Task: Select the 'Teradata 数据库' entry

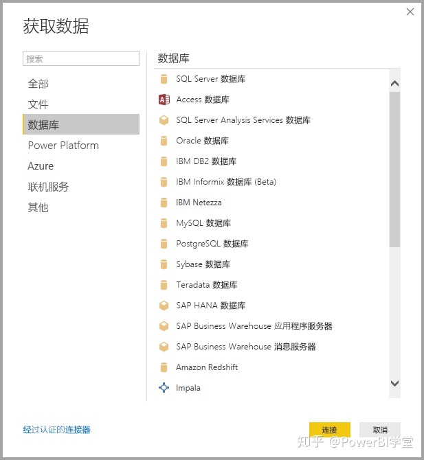Action: pos(271,285)
